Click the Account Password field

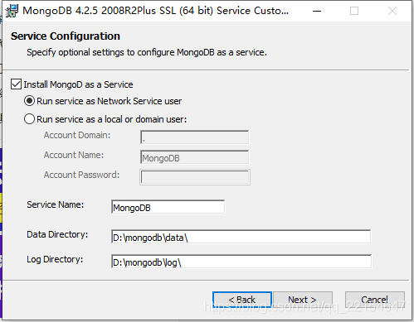tap(195, 177)
